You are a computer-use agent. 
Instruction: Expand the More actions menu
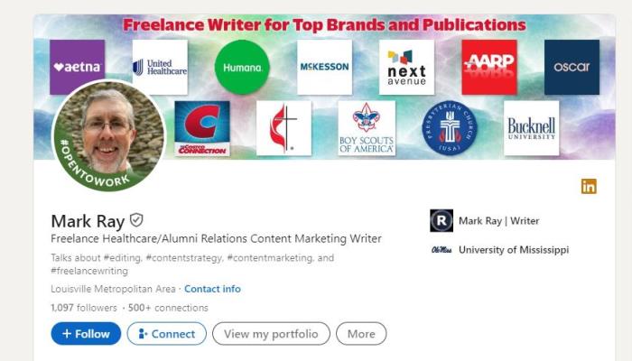(x=361, y=334)
